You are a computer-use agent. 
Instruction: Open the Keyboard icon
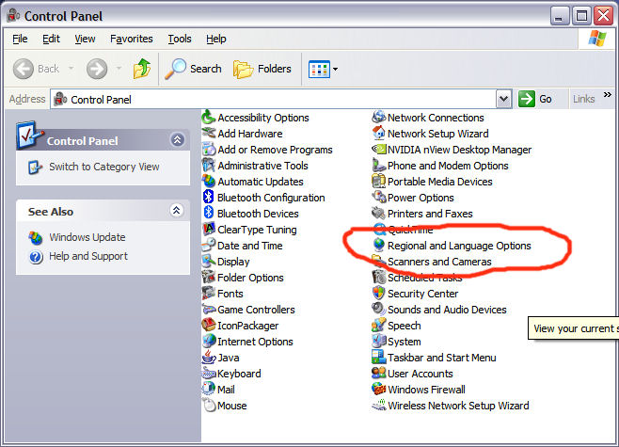[208, 374]
